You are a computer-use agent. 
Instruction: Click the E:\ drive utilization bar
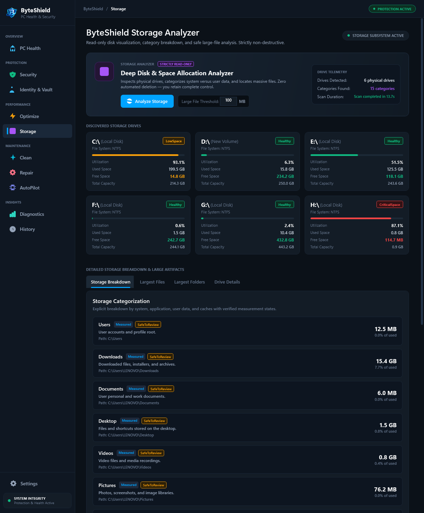click(357, 155)
